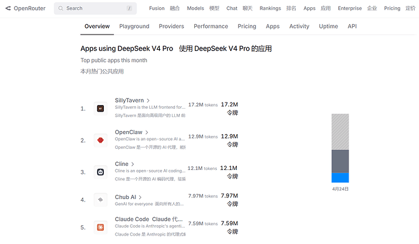Click 'Cline is an open-source AI coding...' description
This screenshot has width=419, height=244.
click(x=150, y=171)
